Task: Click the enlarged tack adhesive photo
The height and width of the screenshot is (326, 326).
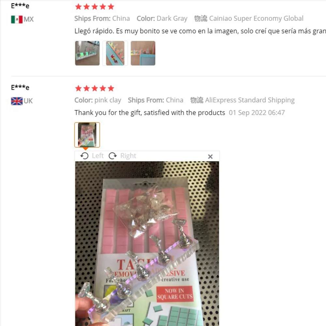Action: pos(147,244)
